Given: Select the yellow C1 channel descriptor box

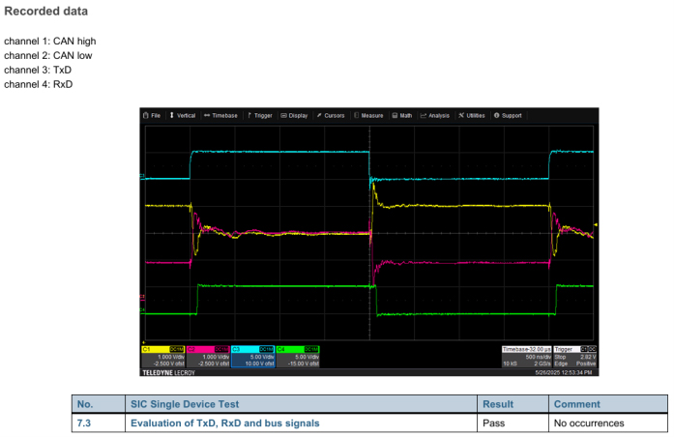Looking at the screenshot, I should click(x=163, y=356).
